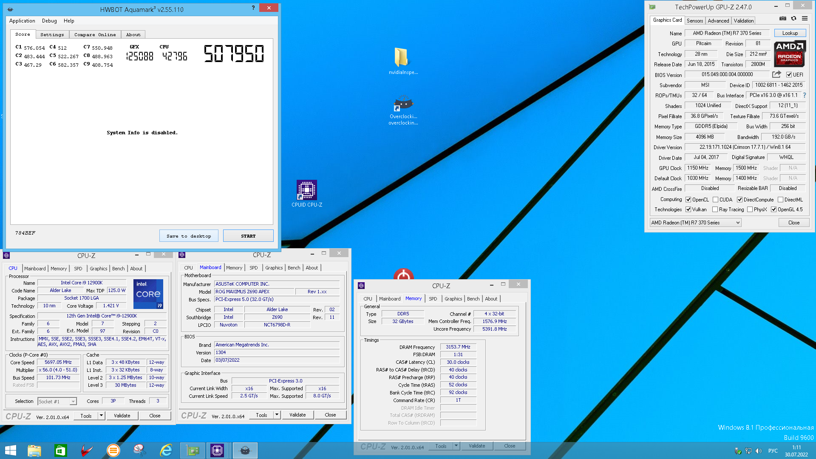816x459 pixels.
Task: Click the network icon in the system tray
Action: [748, 451]
